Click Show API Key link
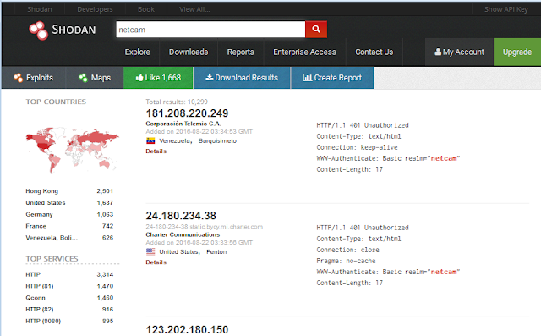Viewport: 541px width, 336px height. [506, 9]
